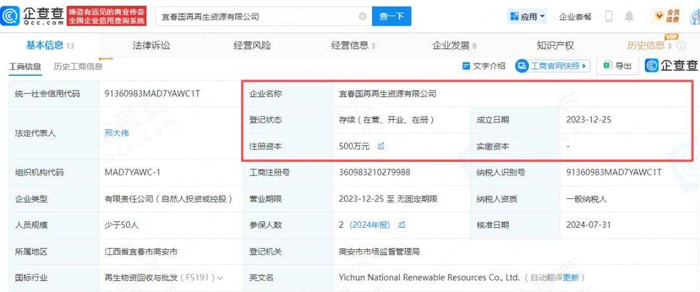Select registration number 360983210279988
700x292 pixels.
tap(375, 172)
